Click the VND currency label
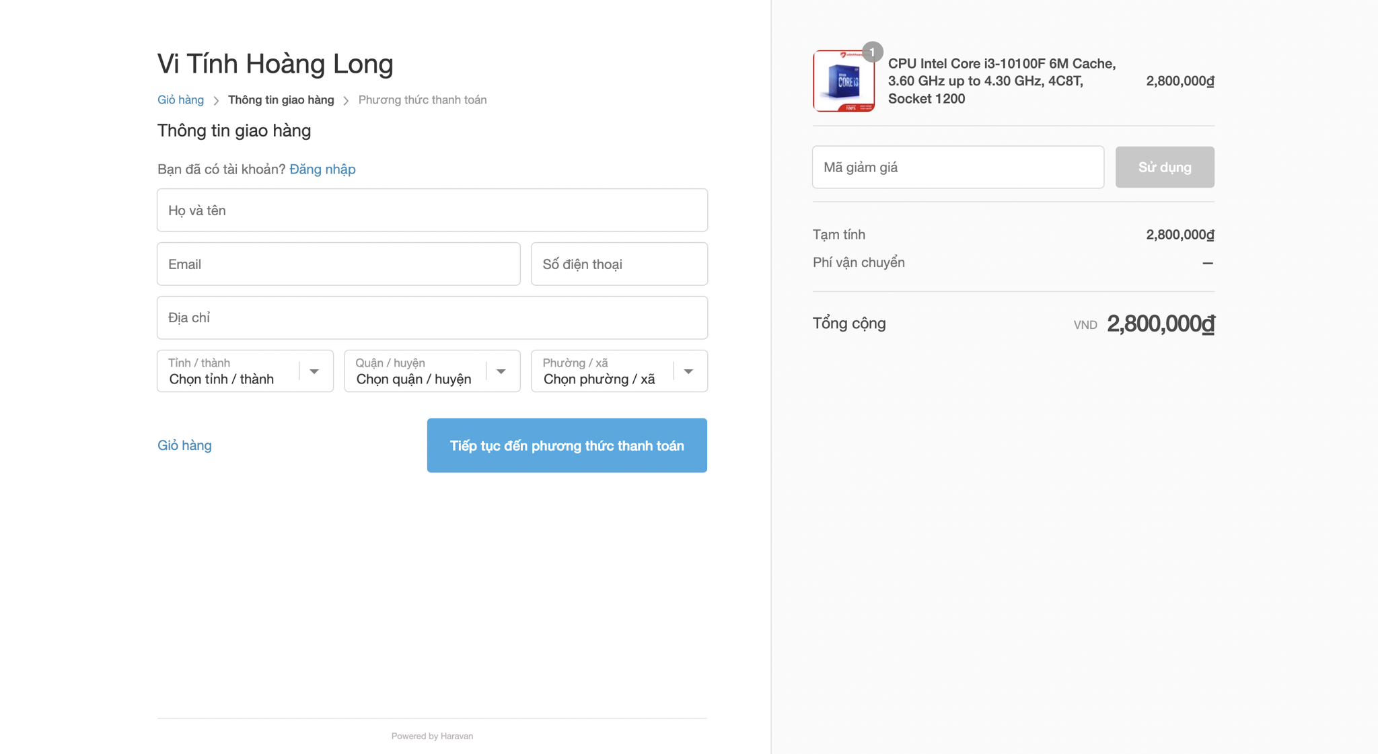Image resolution: width=1378 pixels, height=754 pixels. pyautogui.click(x=1085, y=325)
